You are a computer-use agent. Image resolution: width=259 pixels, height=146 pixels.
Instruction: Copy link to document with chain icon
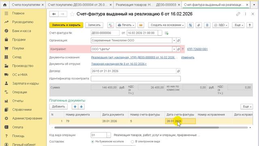(238, 14)
